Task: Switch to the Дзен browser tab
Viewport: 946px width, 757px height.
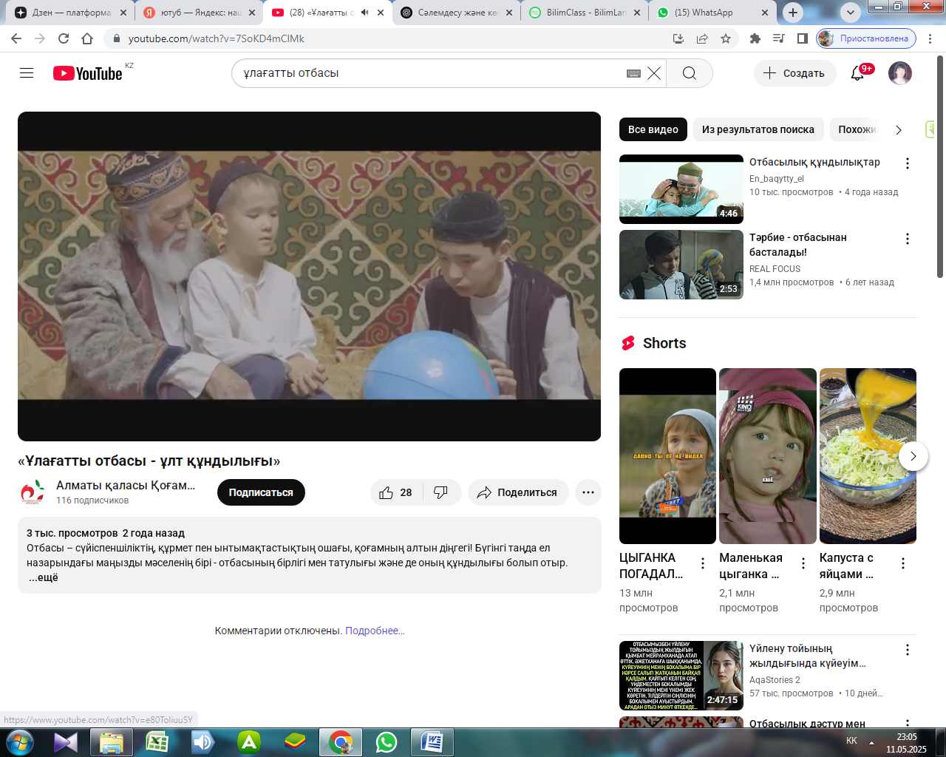Action: click(x=71, y=13)
